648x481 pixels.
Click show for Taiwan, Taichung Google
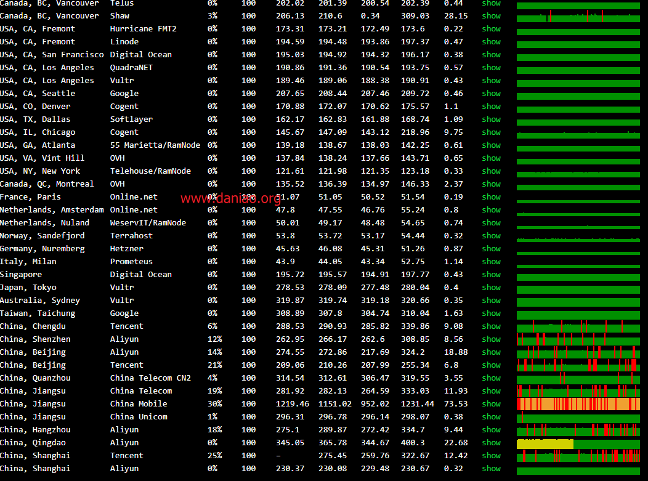(491, 313)
